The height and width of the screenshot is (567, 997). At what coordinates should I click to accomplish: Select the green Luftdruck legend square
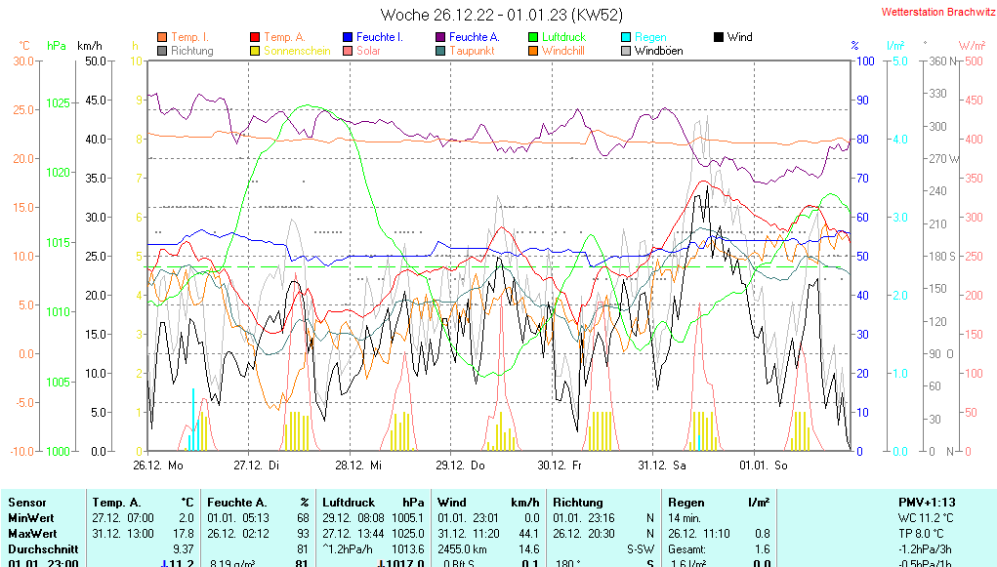(x=533, y=37)
